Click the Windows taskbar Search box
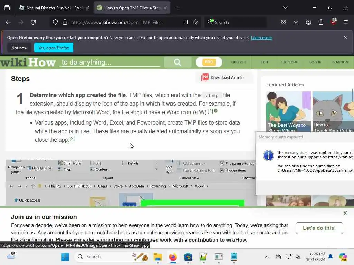354x265 pixels. tap(112, 257)
